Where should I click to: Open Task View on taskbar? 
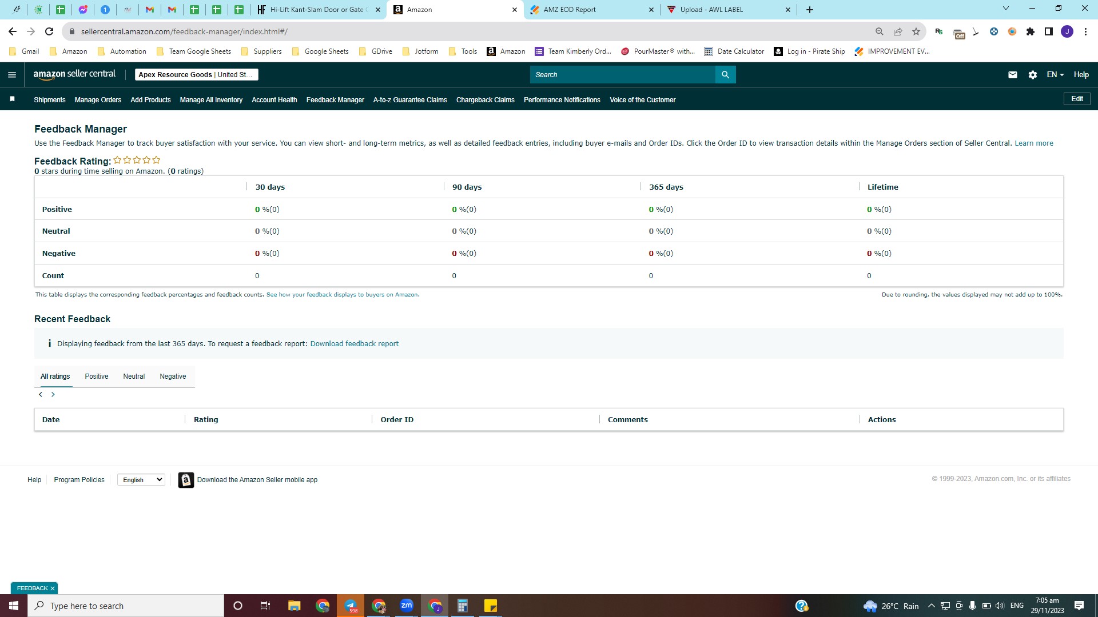click(265, 606)
